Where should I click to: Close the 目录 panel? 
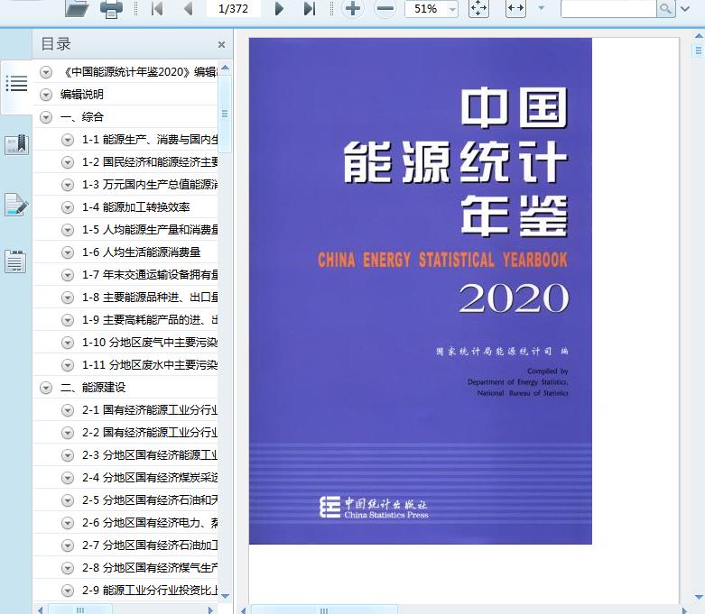coord(221,44)
